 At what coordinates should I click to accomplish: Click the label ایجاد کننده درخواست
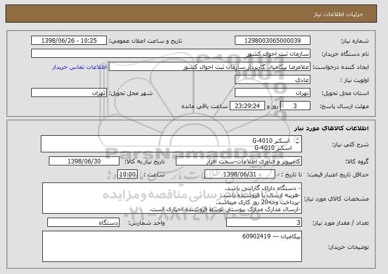341,67
